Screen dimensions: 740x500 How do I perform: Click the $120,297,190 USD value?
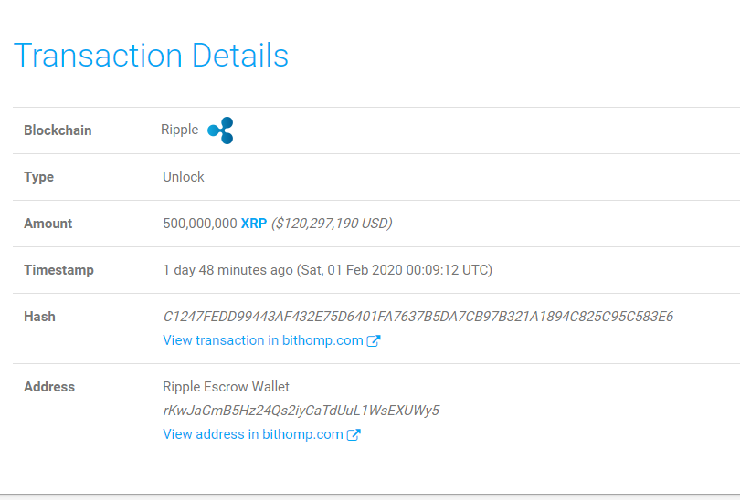point(332,224)
